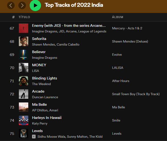
Task: Open the After Hours album link
Action: click(121, 81)
